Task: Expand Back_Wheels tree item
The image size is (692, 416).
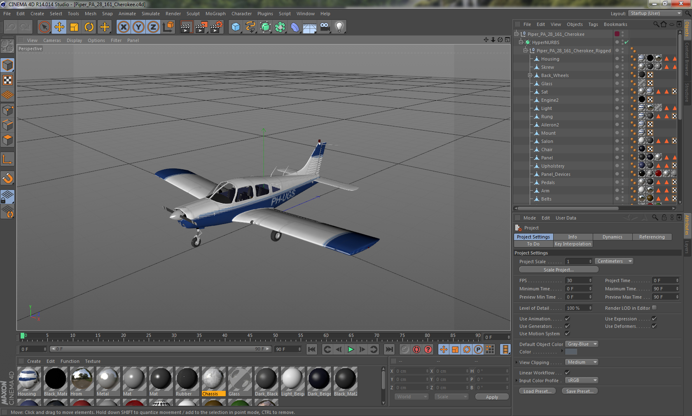Action: (x=530, y=75)
